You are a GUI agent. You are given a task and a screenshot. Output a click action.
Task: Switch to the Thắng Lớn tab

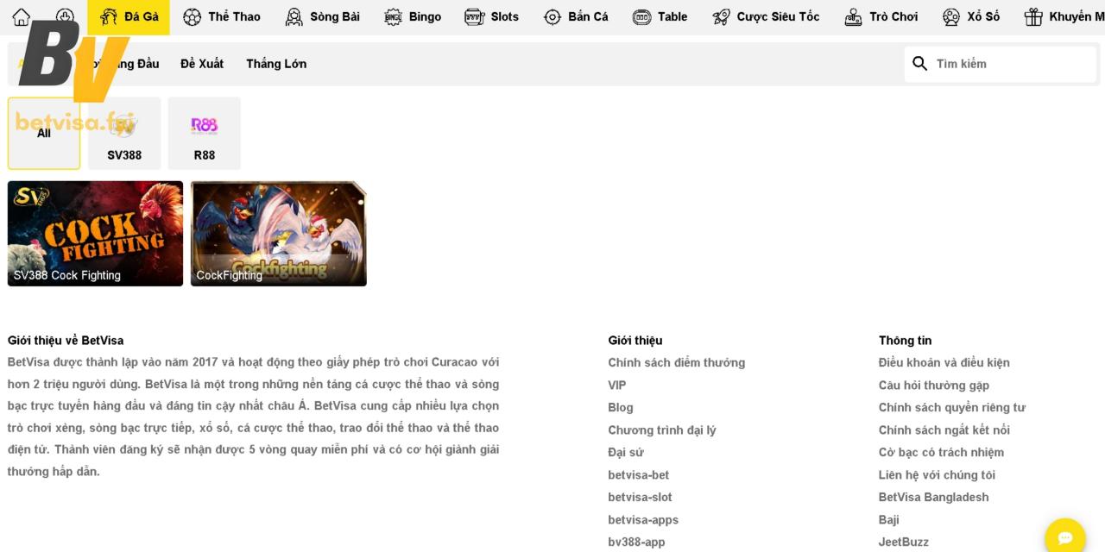[x=276, y=64]
